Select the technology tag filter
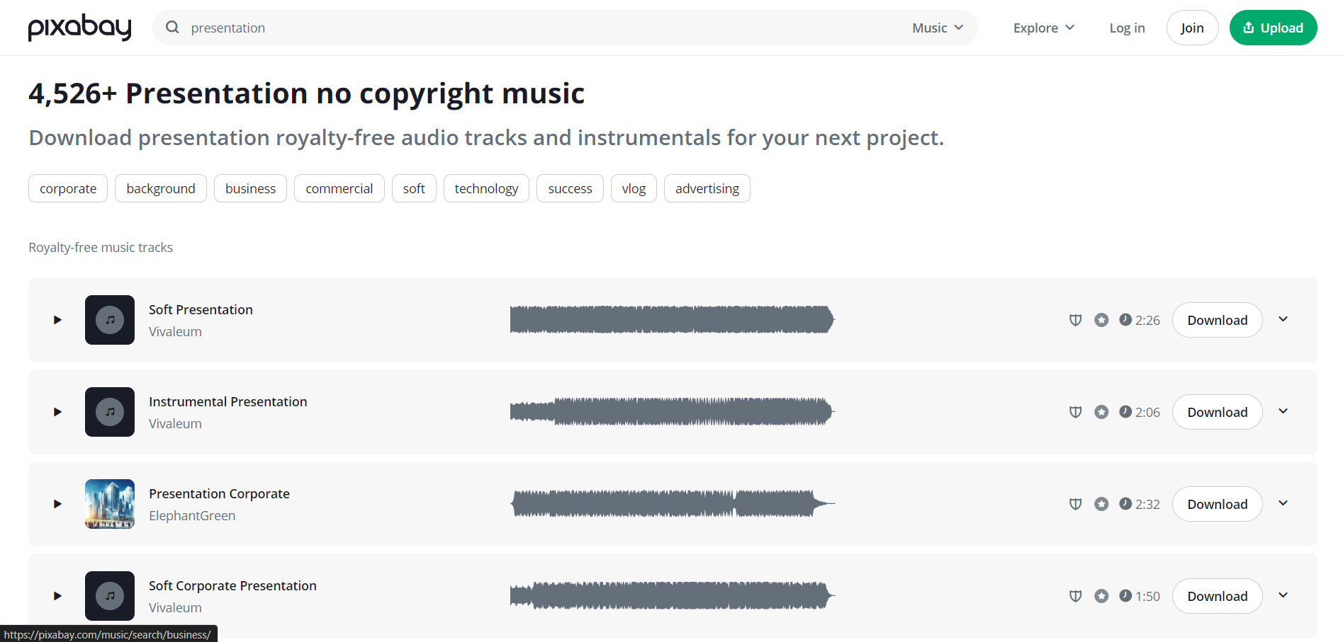The height and width of the screenshot is (642, 1343). click(x=486, y=188)
